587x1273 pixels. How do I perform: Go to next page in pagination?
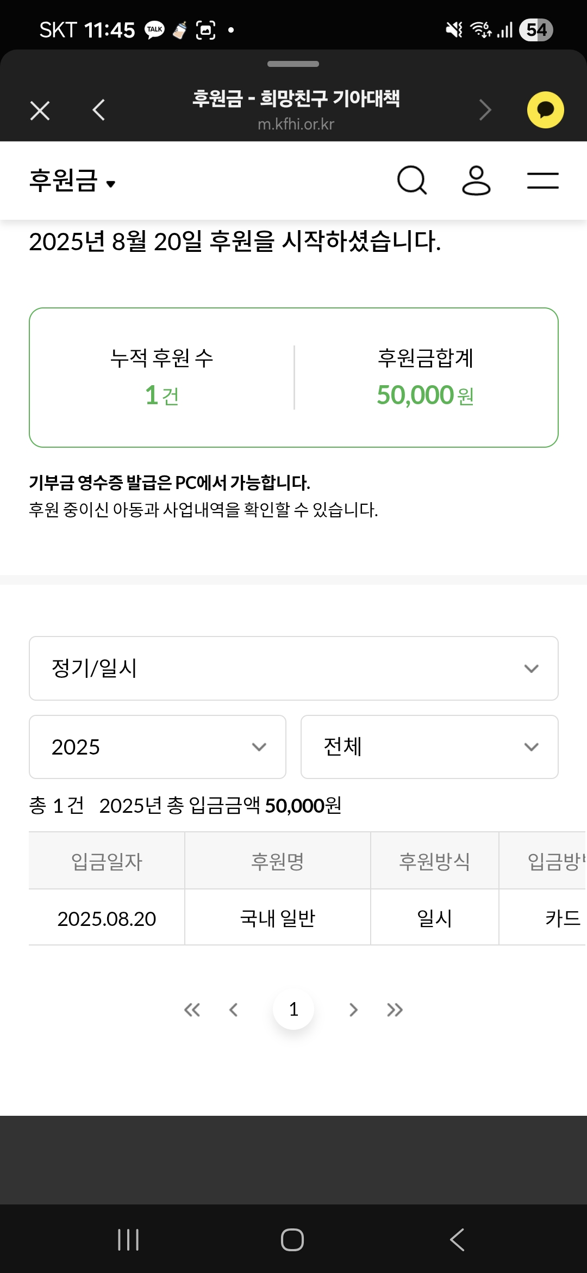[x=353, y=1010]
